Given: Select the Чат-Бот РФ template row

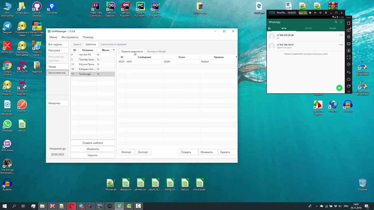Looking at the screenshot, I should click(x=93, y=55).
